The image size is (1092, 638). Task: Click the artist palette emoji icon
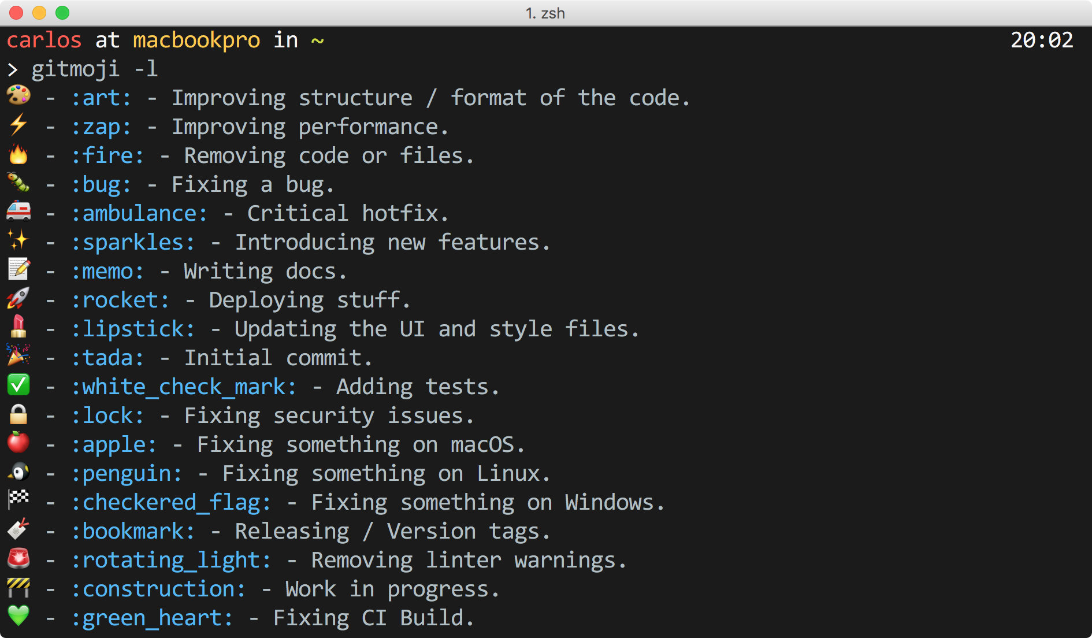[18, 95]
